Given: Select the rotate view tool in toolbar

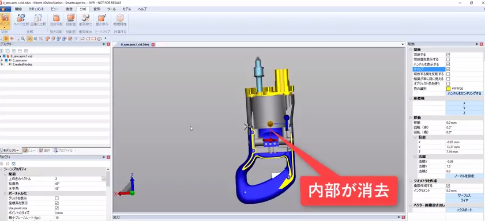Looking at the screenshot, I should pos(6,39).
